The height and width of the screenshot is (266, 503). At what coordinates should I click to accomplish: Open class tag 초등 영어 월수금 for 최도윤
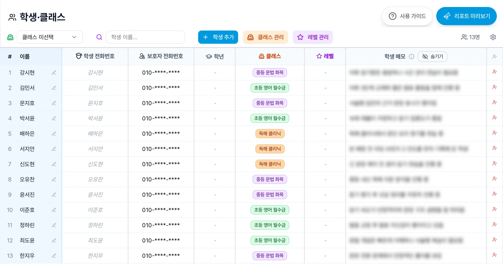[270, 240]
